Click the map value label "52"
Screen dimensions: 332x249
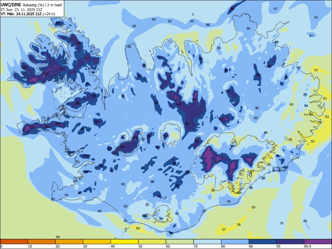(239, 193)
